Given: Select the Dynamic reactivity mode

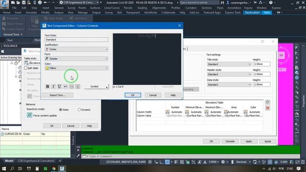Looking at the screenshot, I should pyautogui.click(x=79, y=110).
